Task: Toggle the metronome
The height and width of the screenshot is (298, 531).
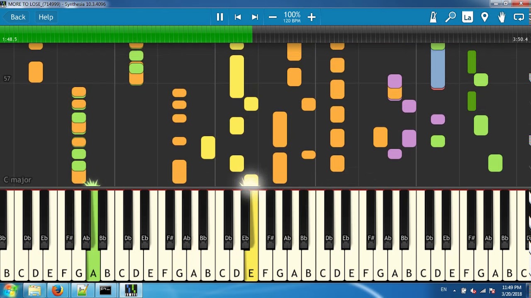Action: click(434, 17)
